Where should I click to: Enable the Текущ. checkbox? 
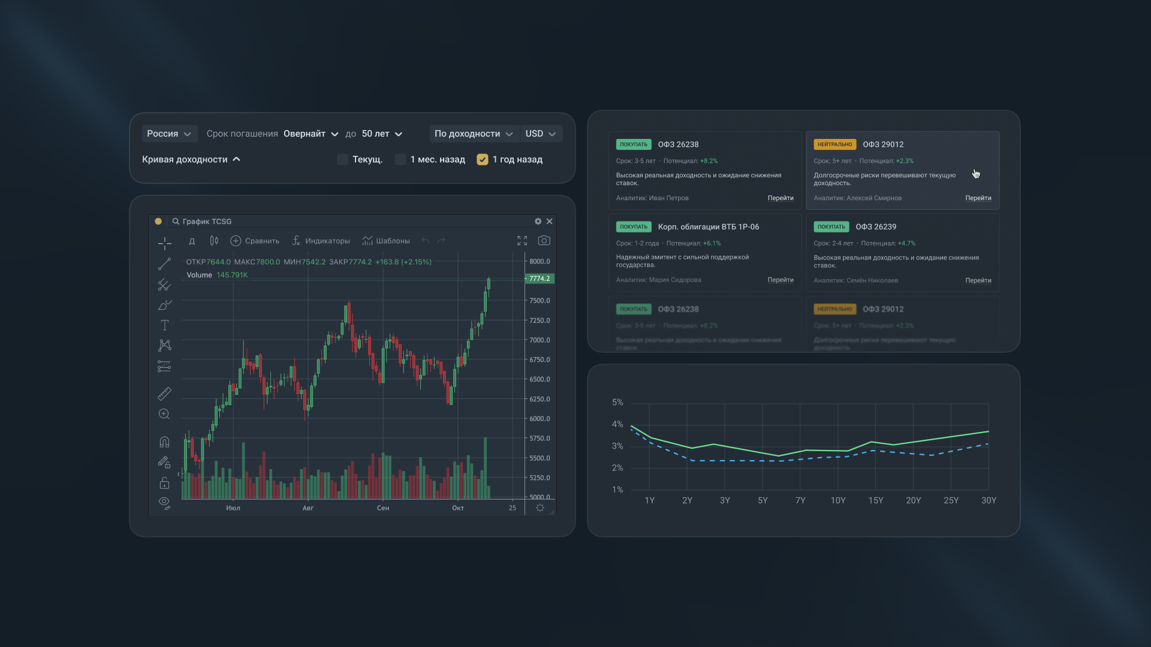point(342,159)
